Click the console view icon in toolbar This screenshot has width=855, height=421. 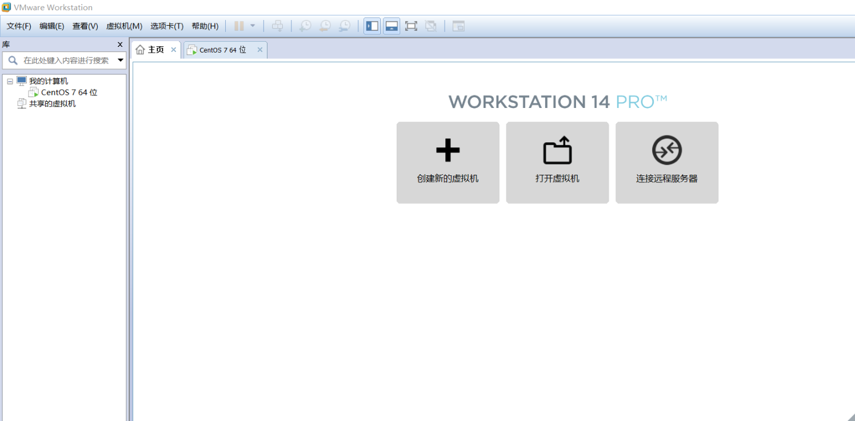coord(458,26)
